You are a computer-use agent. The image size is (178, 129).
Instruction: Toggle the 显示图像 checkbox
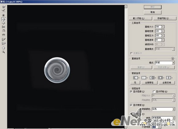pyautogui.click(x=131, y=92)
